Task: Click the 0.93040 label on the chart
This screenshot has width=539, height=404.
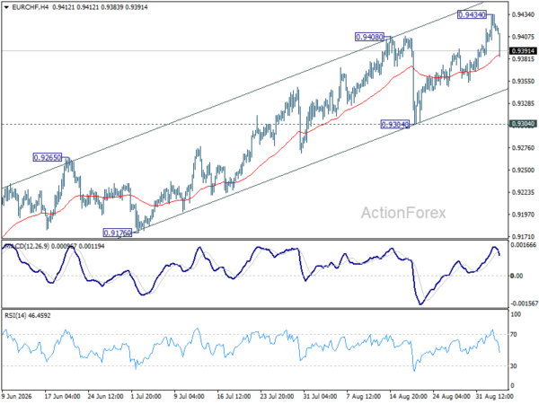Action: tap(395, 125)
